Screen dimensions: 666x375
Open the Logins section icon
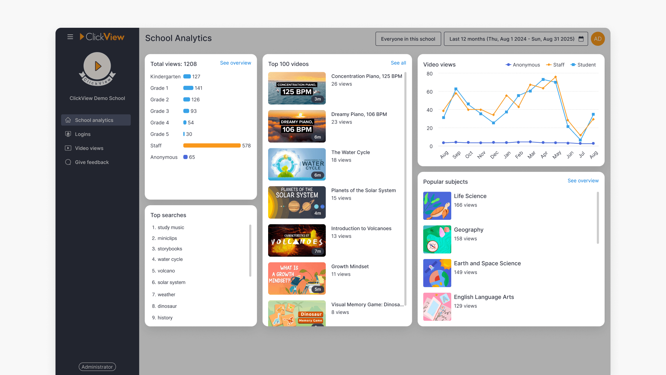tap(68, 134)
